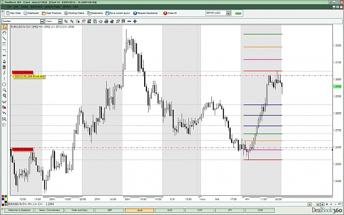The width and height of the screenshot is (344, 215).
Task: Select the trend line drawing tool
Action: point(4,38)
